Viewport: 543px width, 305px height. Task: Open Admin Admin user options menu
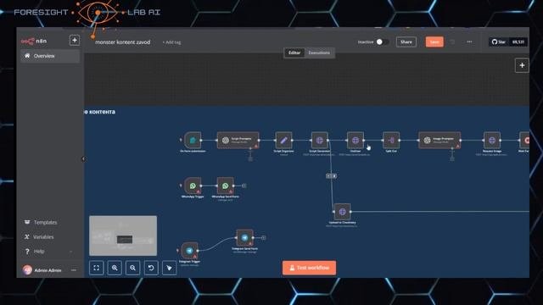point(74,270)
